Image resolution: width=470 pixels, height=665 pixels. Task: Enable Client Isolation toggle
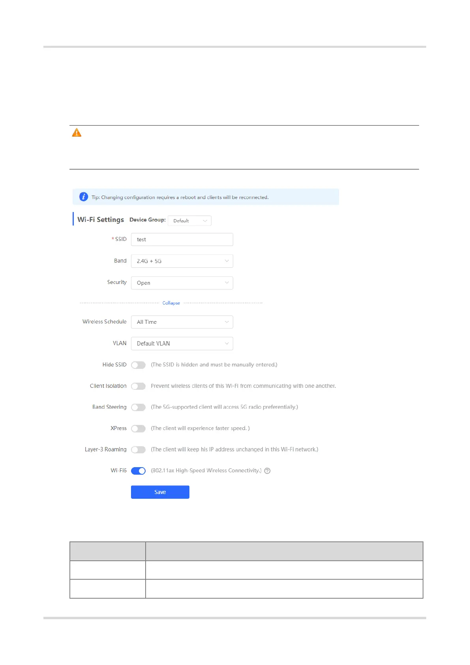[x=138, y=386]
